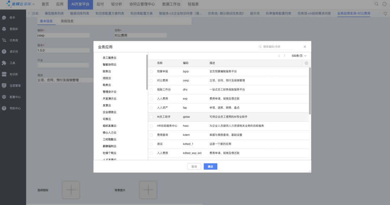The image size is (390, 205).
Task: Close the 业务应用 dialog
Action: pos(305,47)
